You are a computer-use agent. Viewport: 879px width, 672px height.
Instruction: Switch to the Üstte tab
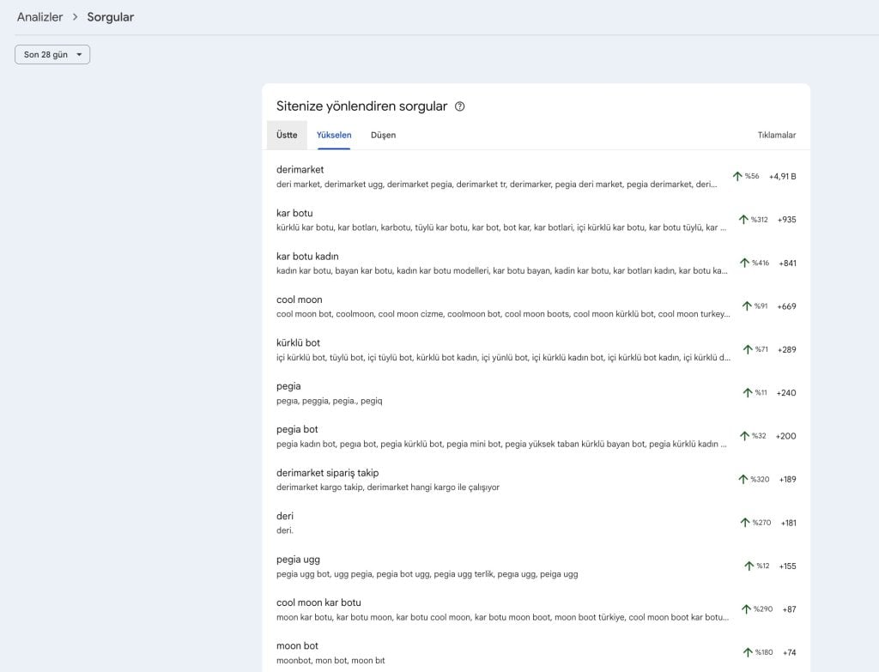pos(287,135)
